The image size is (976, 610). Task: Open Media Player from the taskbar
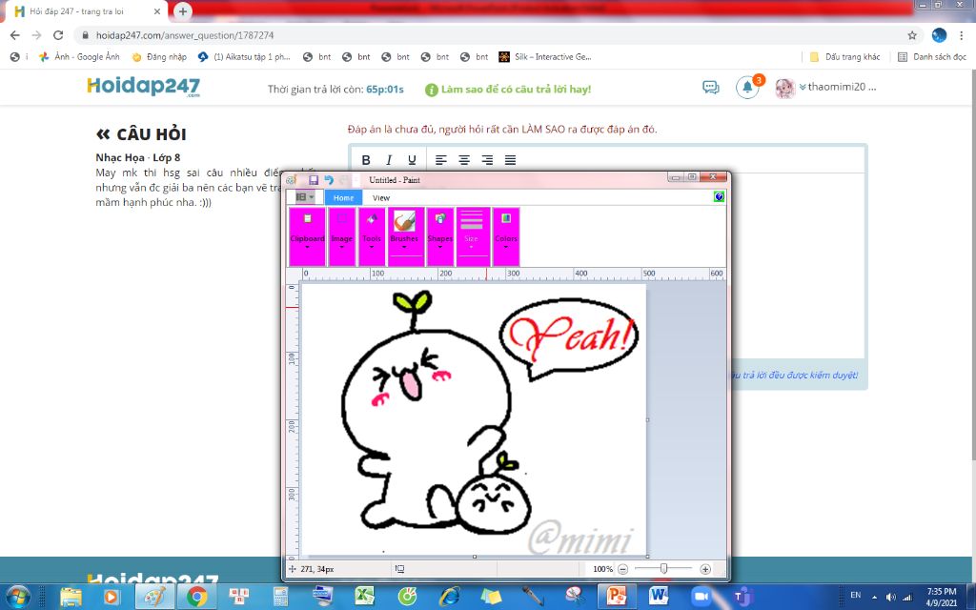[112, 596]
